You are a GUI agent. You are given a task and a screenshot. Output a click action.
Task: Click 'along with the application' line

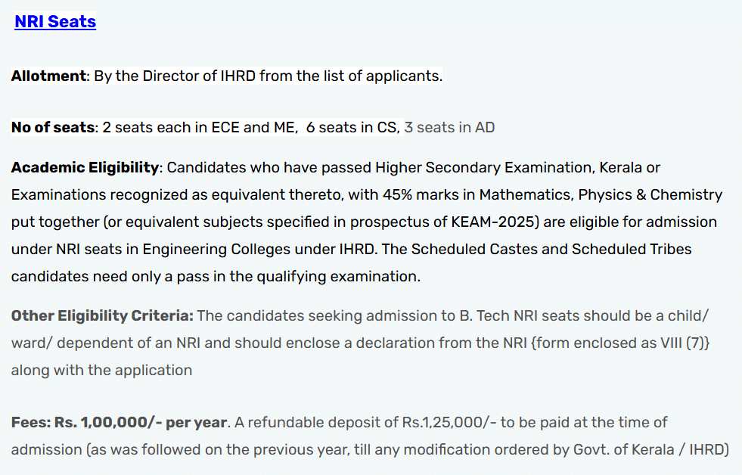coord(101,371)
